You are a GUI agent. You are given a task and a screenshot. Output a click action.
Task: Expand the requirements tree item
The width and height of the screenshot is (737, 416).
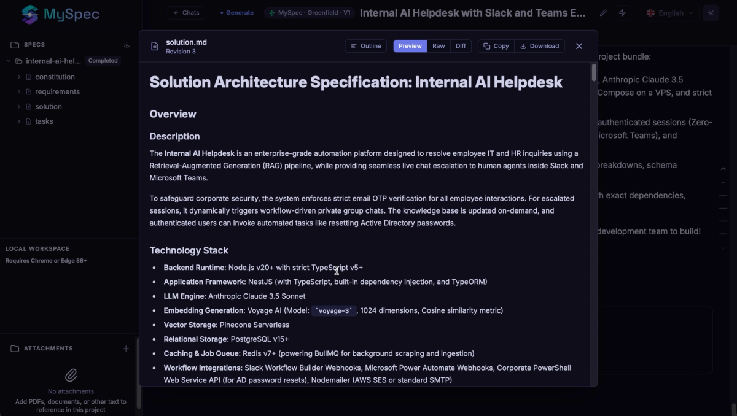[x=19, y=91]
